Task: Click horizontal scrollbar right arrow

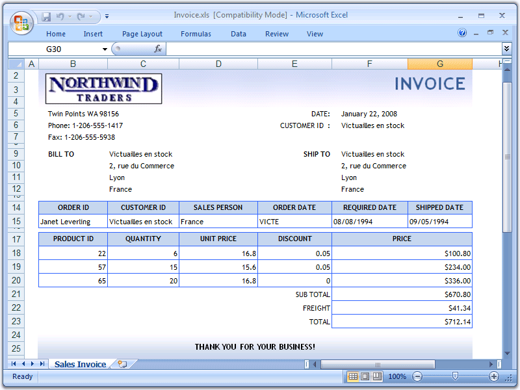Action: (x=491, y=364)
